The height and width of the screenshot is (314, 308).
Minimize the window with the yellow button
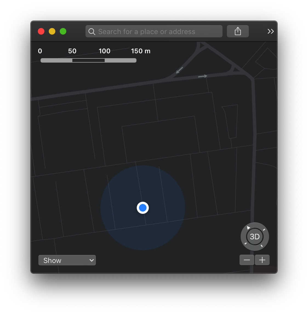click(x=52, y=32)
